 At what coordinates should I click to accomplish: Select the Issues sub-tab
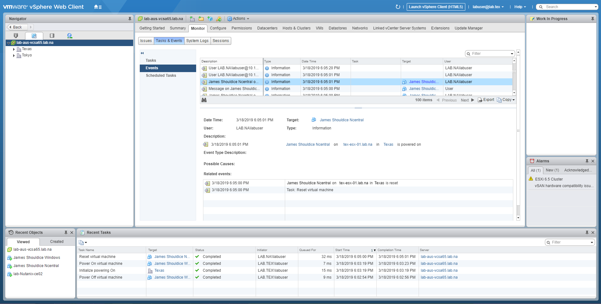[x=146, y=41]
